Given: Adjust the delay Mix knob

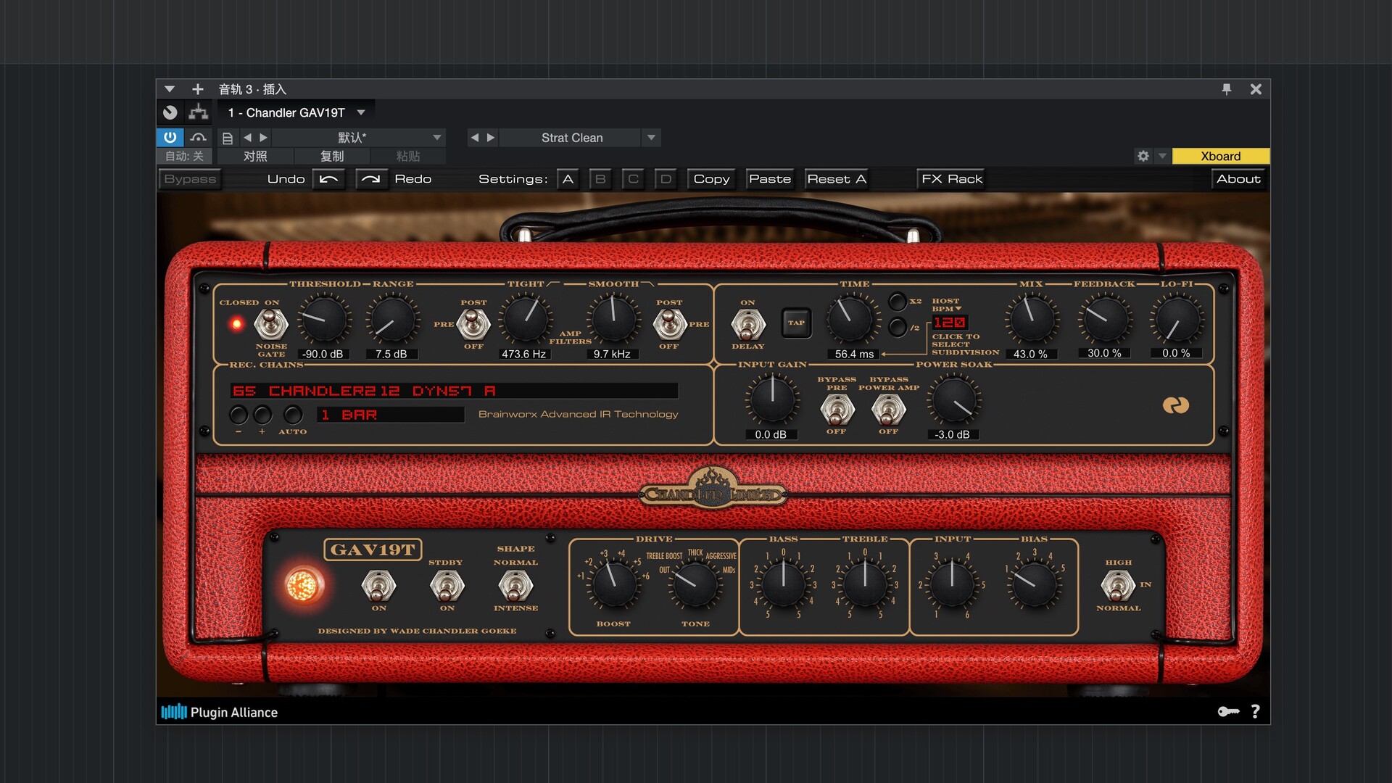Looking at the screenshot, I should [x=1032, y=319].
